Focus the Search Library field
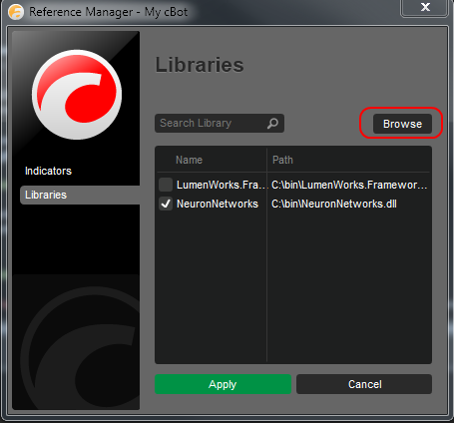 [x=220, y=124]
